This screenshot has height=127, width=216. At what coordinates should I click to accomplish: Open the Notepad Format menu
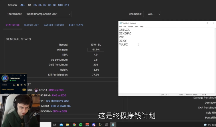pos(130,26)
